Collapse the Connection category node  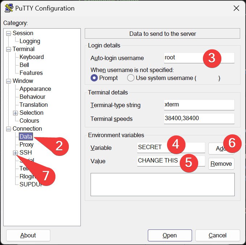8,129
